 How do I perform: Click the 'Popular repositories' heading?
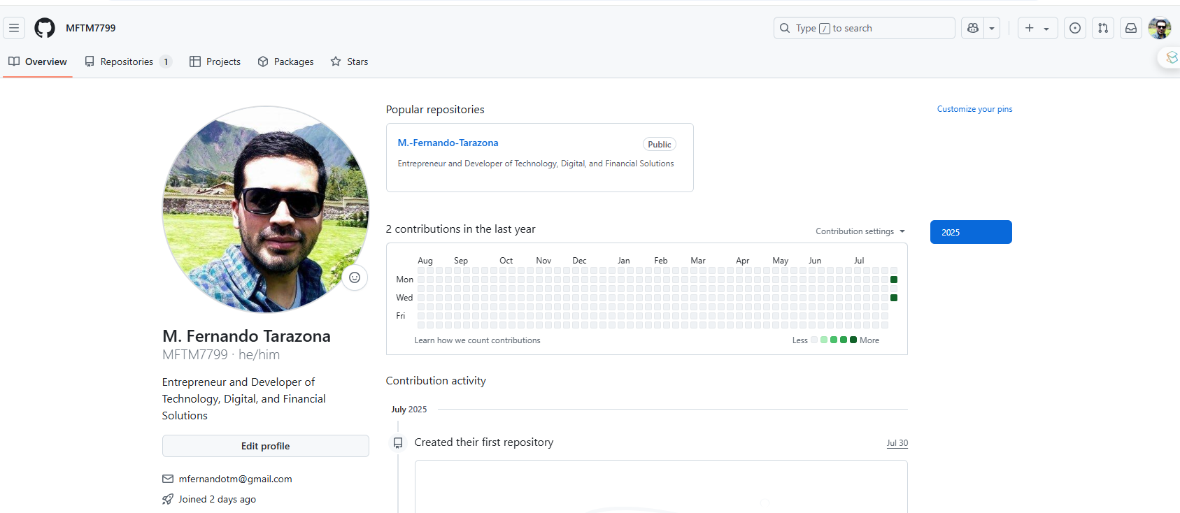pos(435,110)
